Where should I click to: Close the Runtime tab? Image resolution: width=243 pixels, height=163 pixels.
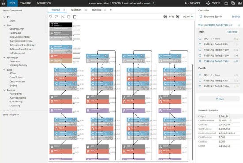pos(105,10)
